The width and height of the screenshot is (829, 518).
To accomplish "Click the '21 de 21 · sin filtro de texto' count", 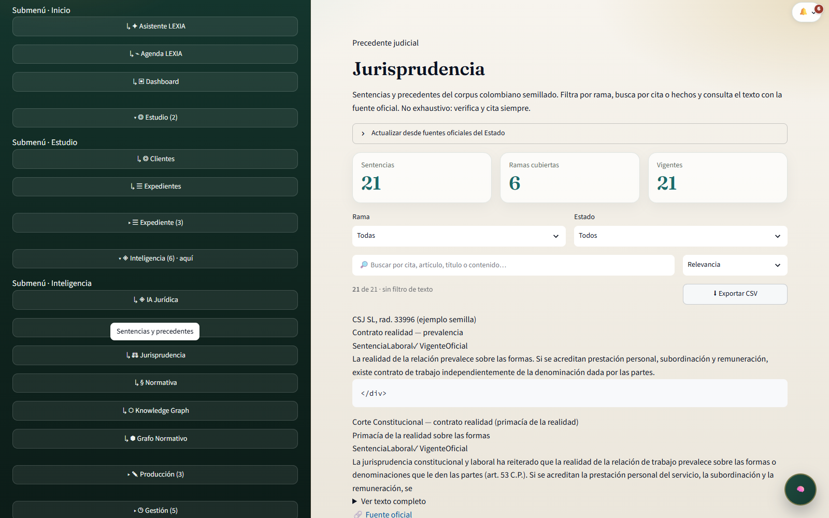I will point(392,290).
